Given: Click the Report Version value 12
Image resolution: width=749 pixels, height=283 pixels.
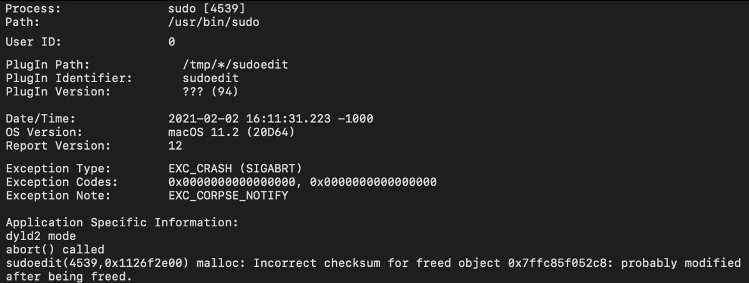Looking at the screenshot, I should coord(175,146).
